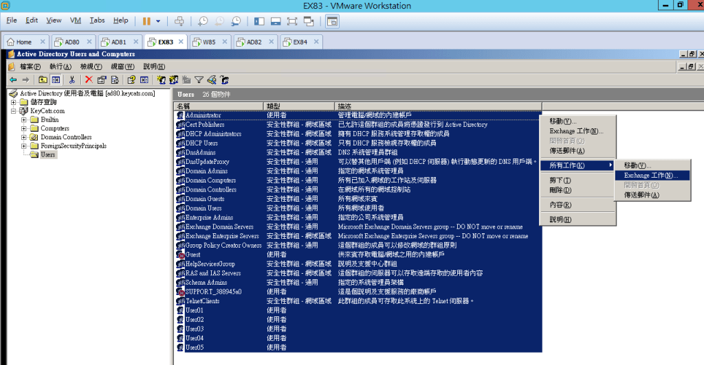Click the VMware pause VM button
The width and height of the screenshot is (704, 365).
coord(146,21)
